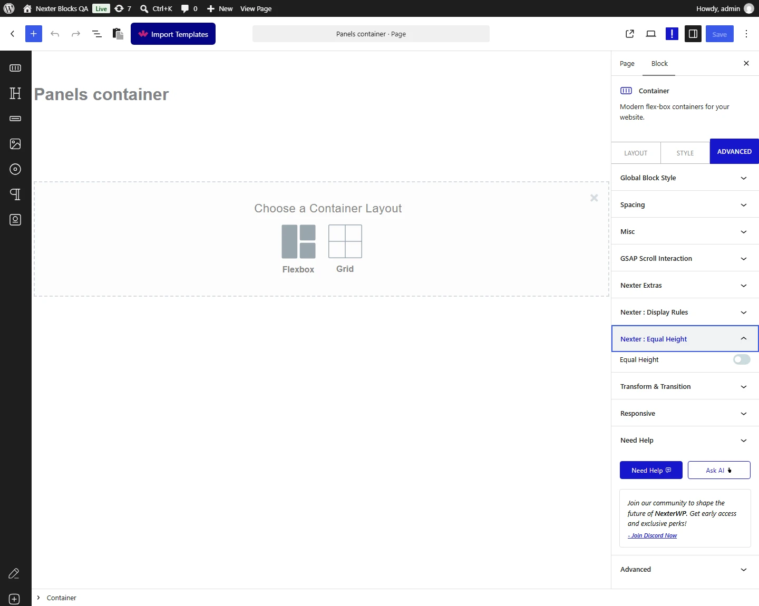Viewport: 759px width, 606px height.
Task: Expand the Global Block Style section
Action: pyautogui.click(x=685, y=178)
